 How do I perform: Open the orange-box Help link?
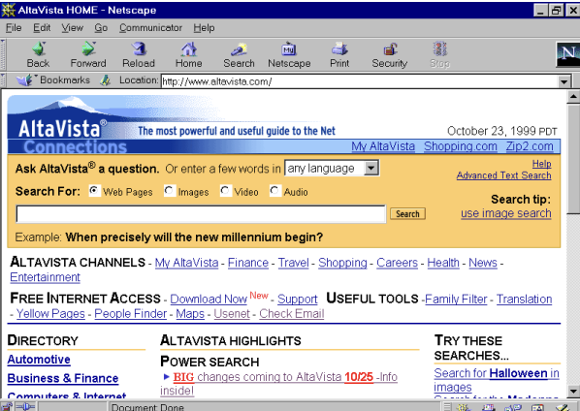(x=541, y=164)
